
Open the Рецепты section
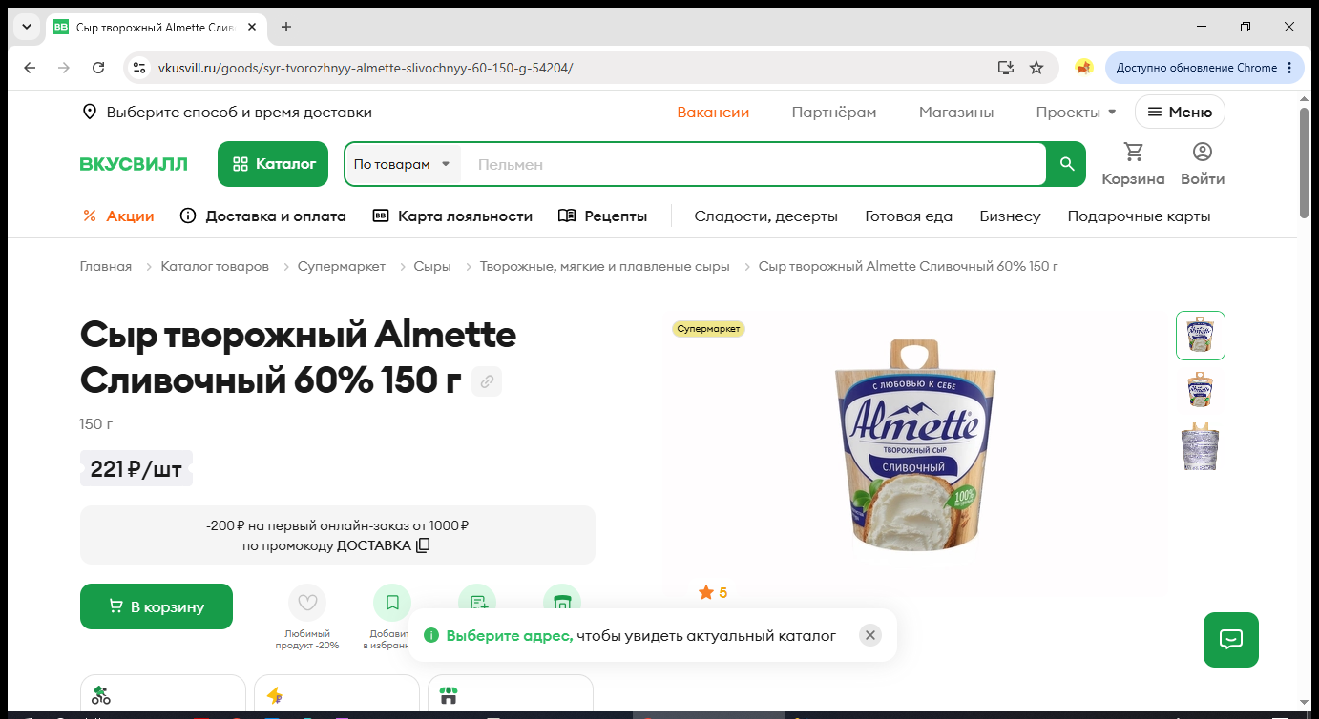602,216
